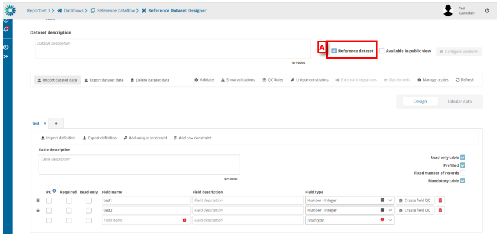Add a new table with plus tab
Image resolution: width=498 pixels, height=235 pixels.
(x=56, y=124)
